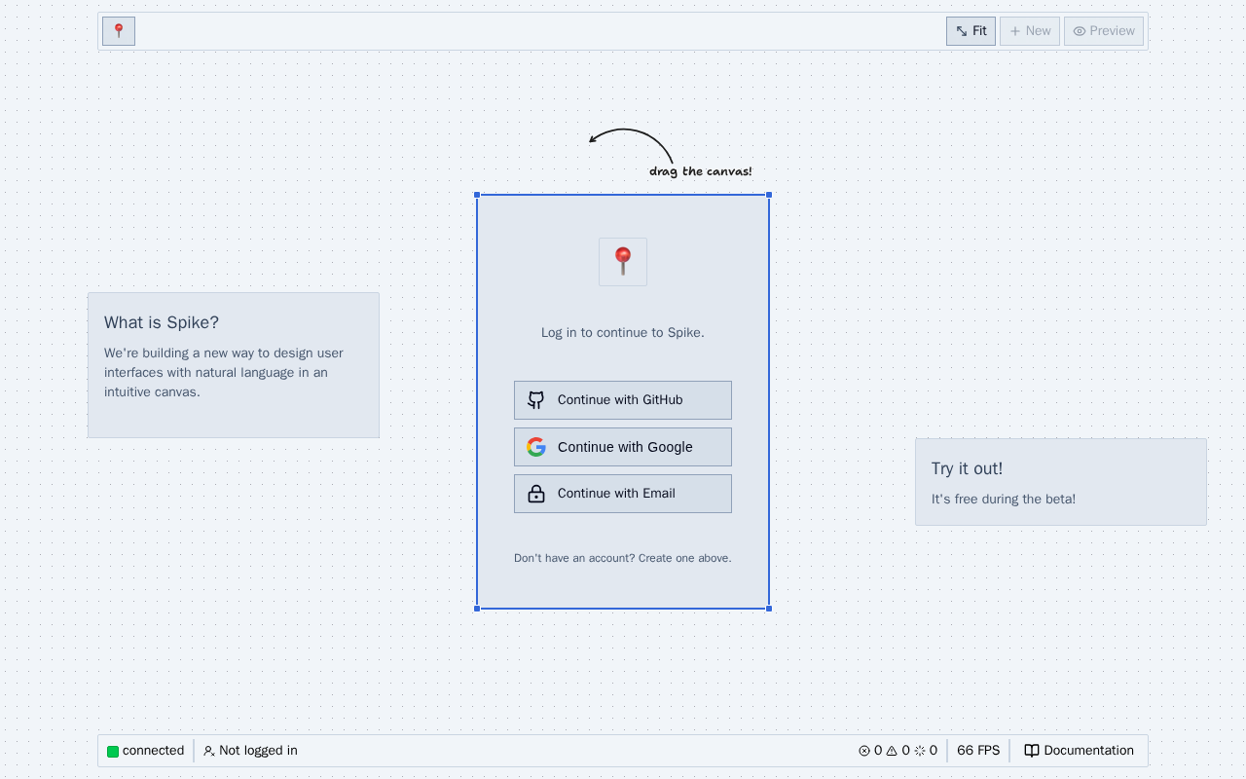Click the pin icon button in the top toolbar
Screen dimensions: 1246x779
coord(119,31)
